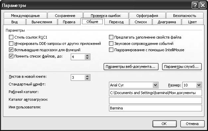Click the empty Каталог автозагрузки field
Image resolution: width=208 pixels, height=131 pixels.
(156, 100)
